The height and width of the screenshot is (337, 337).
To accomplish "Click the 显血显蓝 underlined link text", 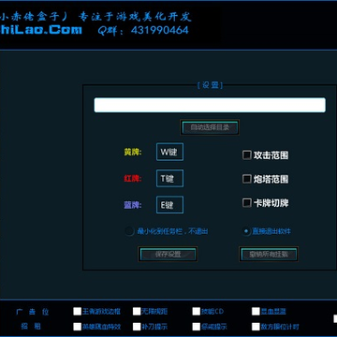I will [x=273, y=312].
